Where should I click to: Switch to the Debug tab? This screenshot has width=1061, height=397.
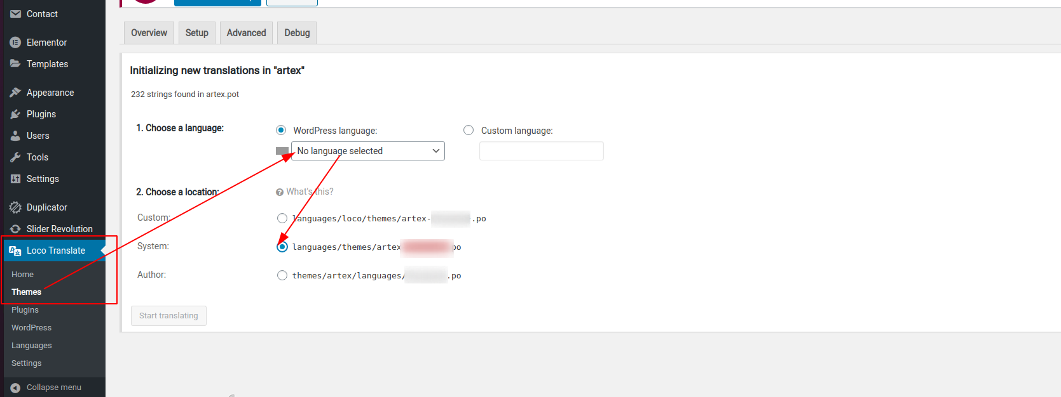point(297,33)
